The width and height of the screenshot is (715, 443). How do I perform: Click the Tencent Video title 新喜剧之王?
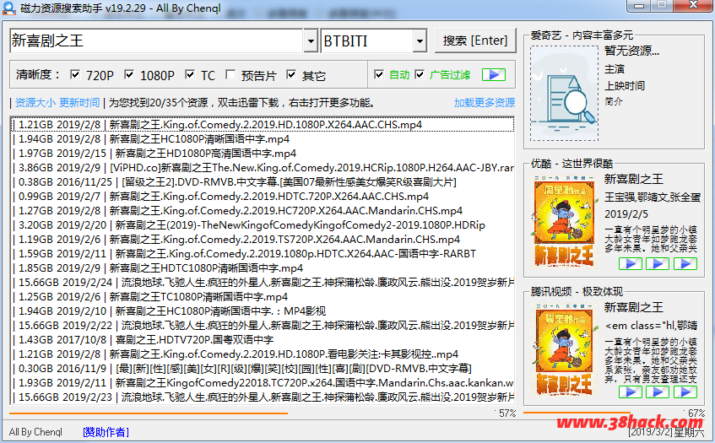coord(634,307)
